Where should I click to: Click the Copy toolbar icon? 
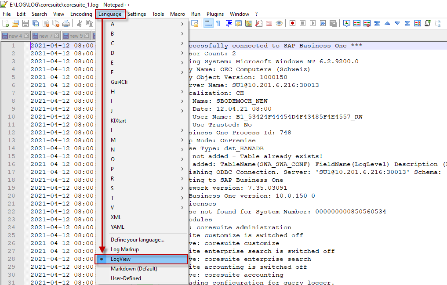pos(90,23)
